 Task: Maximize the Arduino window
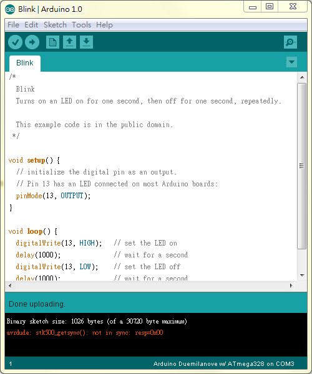[x=270, y=6]
